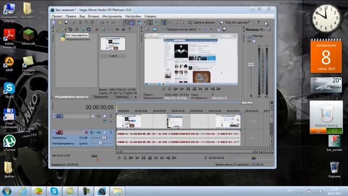The height and width of the screenshot is (196, 348).
Task: Open the Undo history dropdown arrow
Action: [x=108, y=22]
